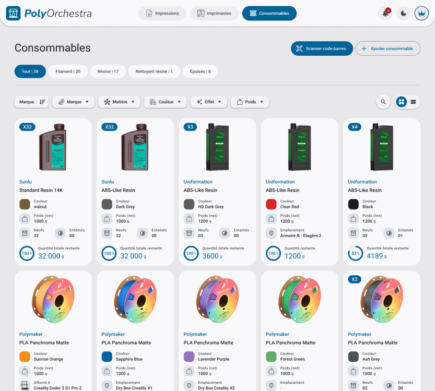Click the Clear Red color swatch
435x391 pixels.
pyautogui.click(x=271, y=204)
